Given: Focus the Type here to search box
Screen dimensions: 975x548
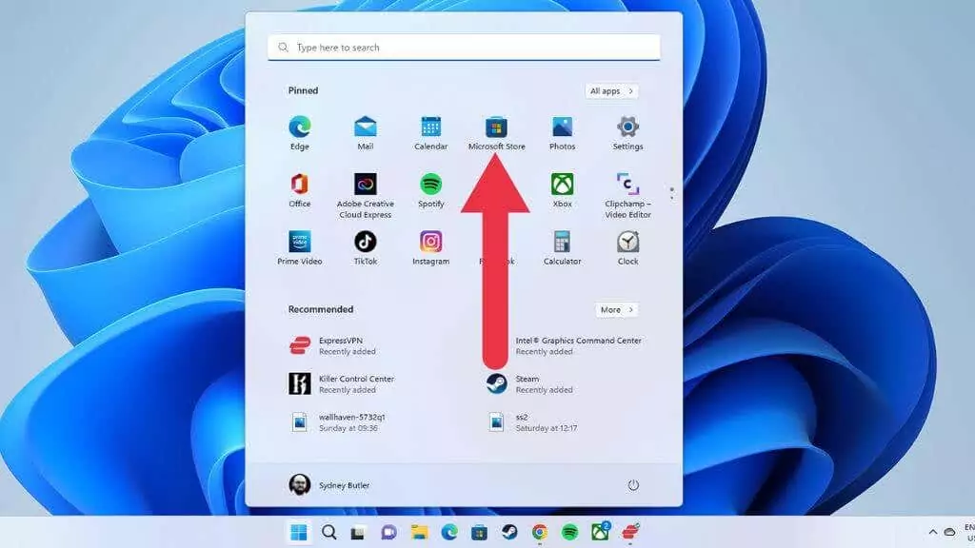Looking at the screenshot, I should click(x=464, y=48).
